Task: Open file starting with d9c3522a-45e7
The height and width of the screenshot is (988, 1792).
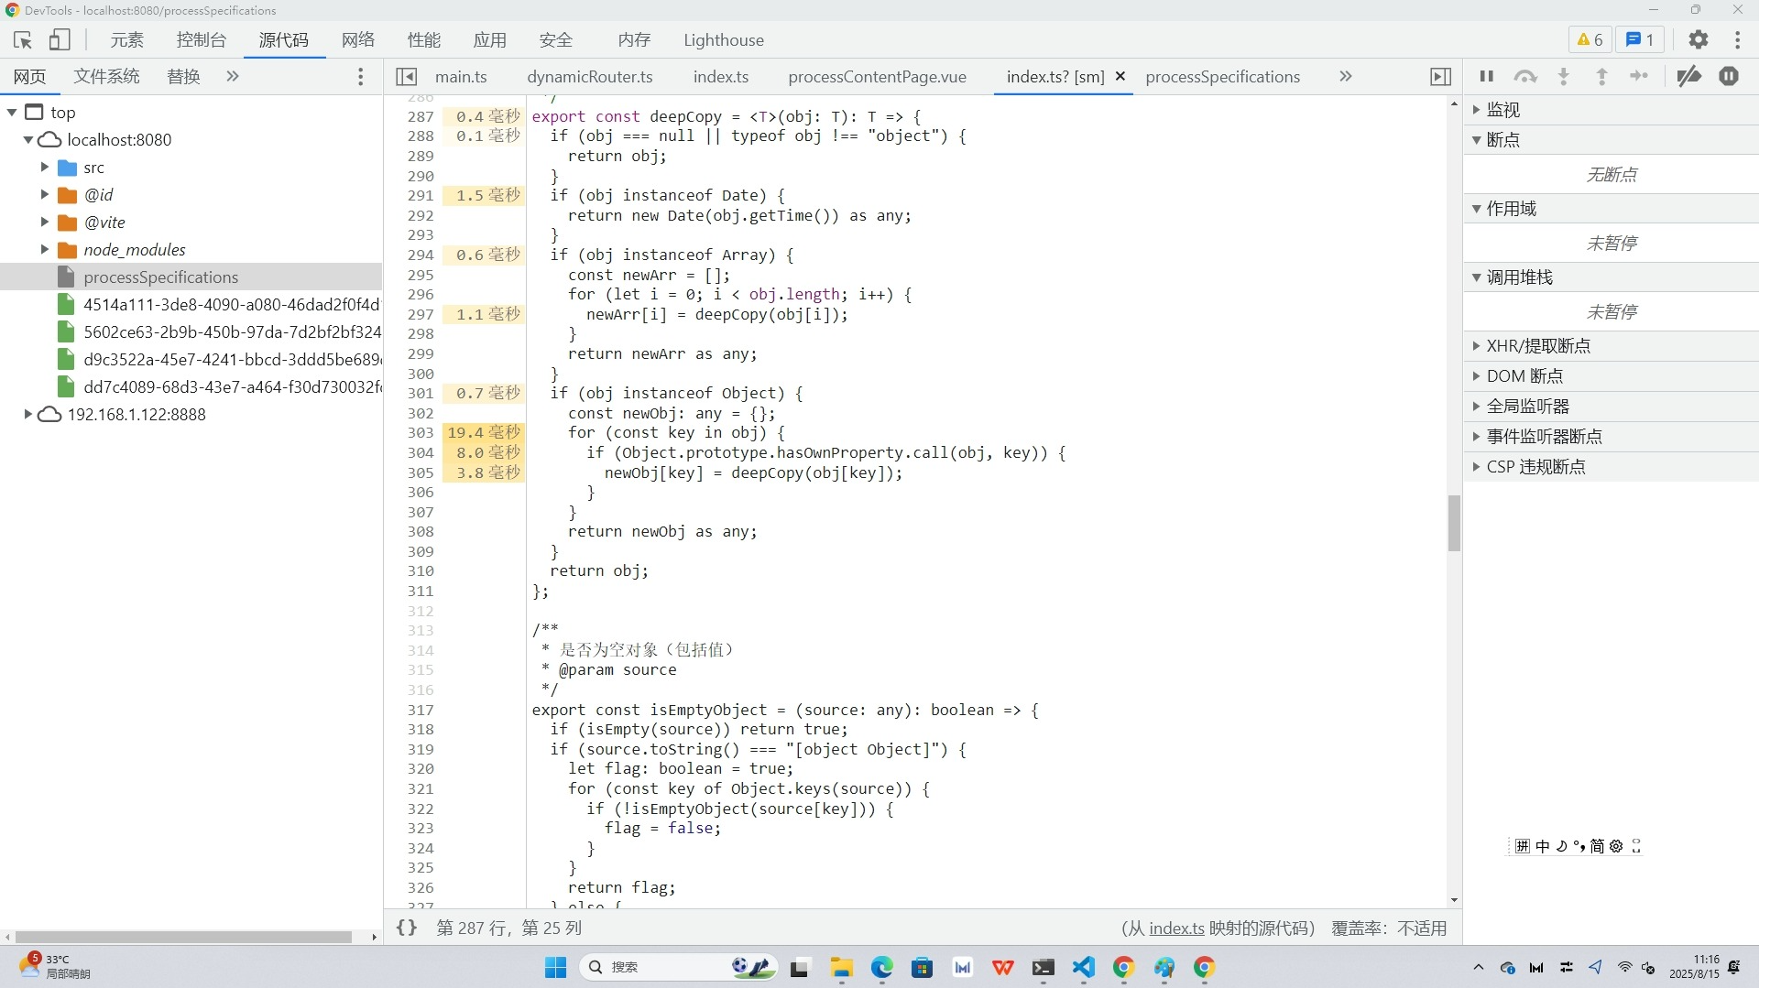Action: click(191, 360)
